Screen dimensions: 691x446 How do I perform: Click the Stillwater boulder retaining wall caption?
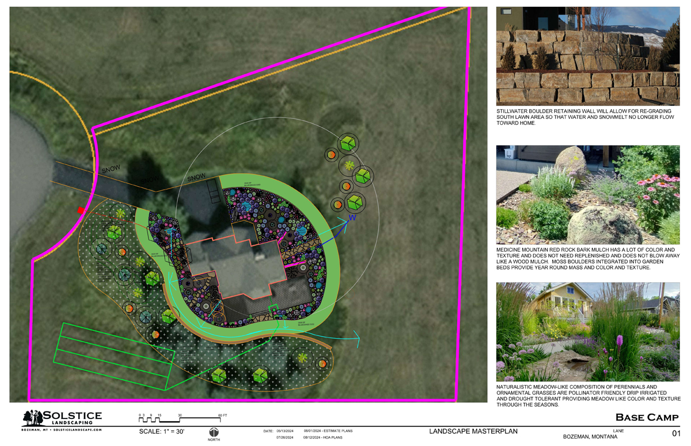582,117
